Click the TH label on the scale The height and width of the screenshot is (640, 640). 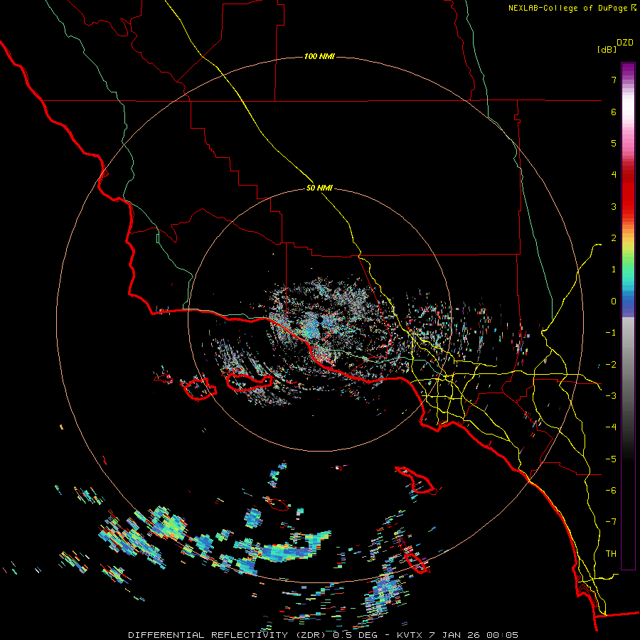click(x=611, y=554)
